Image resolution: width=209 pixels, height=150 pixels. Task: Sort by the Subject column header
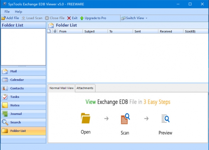(95, 31)
